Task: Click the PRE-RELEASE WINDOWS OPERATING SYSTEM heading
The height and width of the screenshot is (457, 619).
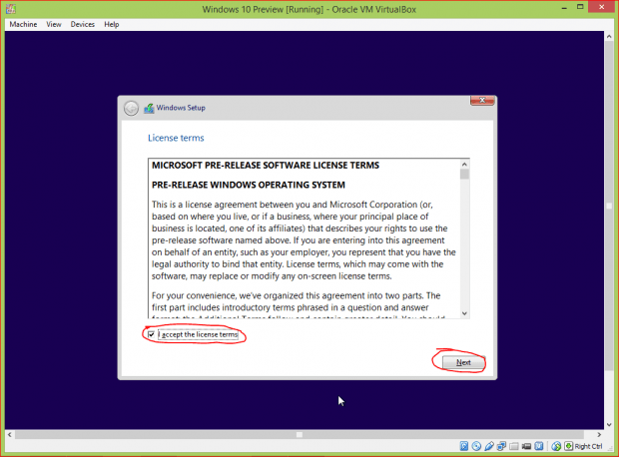Action: (x=249, y=185)
